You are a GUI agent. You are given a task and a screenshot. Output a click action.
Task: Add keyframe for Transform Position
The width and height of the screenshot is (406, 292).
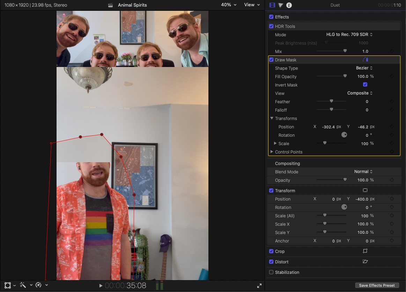tap(392, 199)
